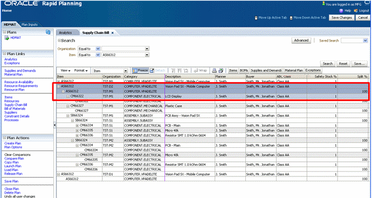Click the Freeze column toolbar button

(x=140, y=71)
